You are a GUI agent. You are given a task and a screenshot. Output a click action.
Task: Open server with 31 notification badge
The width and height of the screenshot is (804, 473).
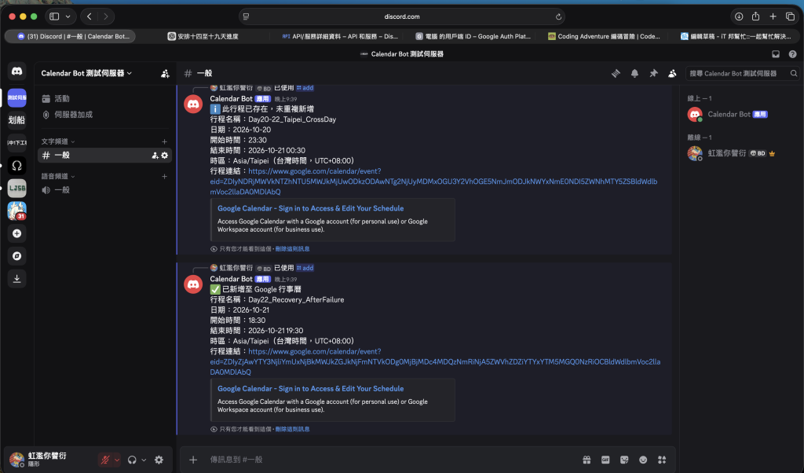17,211
